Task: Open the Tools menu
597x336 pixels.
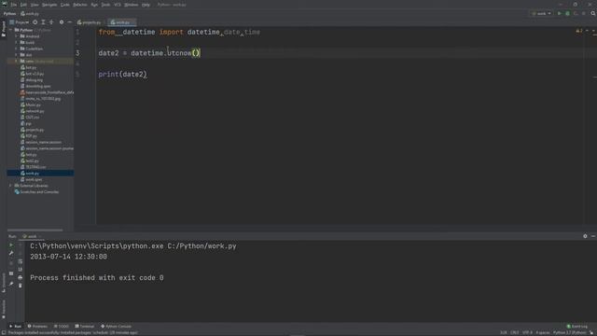Action: (105, 5)
